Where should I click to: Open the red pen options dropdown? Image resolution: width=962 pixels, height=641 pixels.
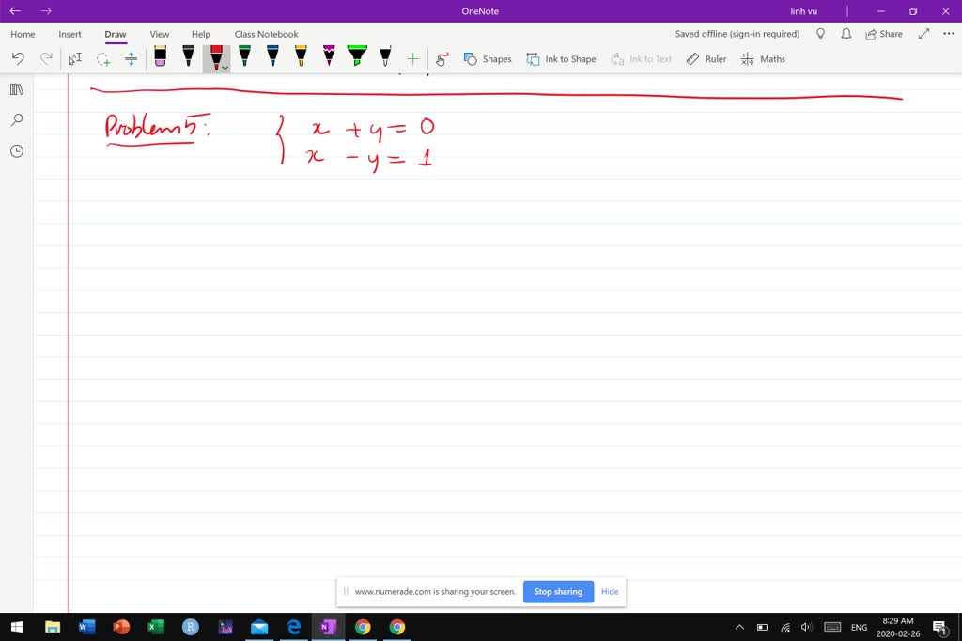tap(224, 68)
